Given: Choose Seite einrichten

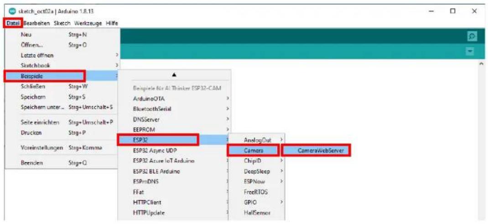Looking at the screenshot, I should click(62, 122).
